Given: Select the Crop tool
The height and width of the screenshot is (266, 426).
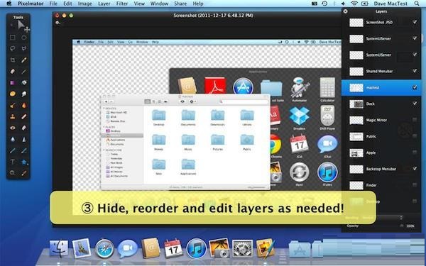Looking at the screenshot, I should [13, 60].
